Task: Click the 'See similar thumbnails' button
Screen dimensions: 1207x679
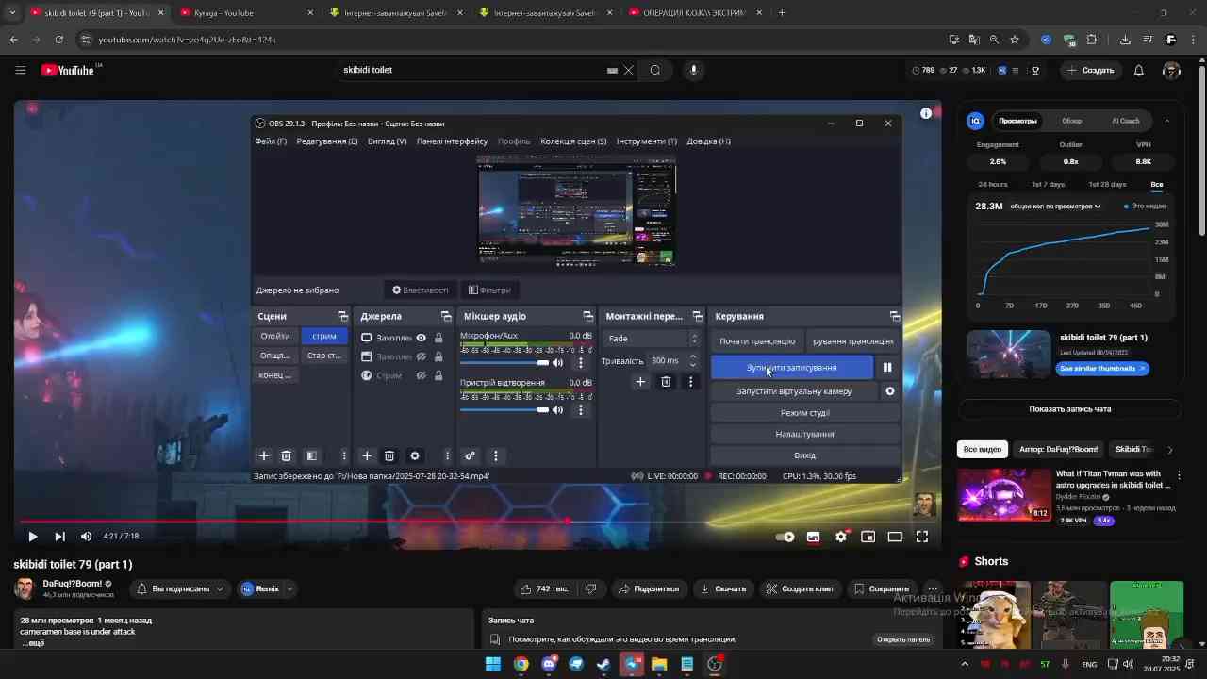Action: [x=1101, y=368]
